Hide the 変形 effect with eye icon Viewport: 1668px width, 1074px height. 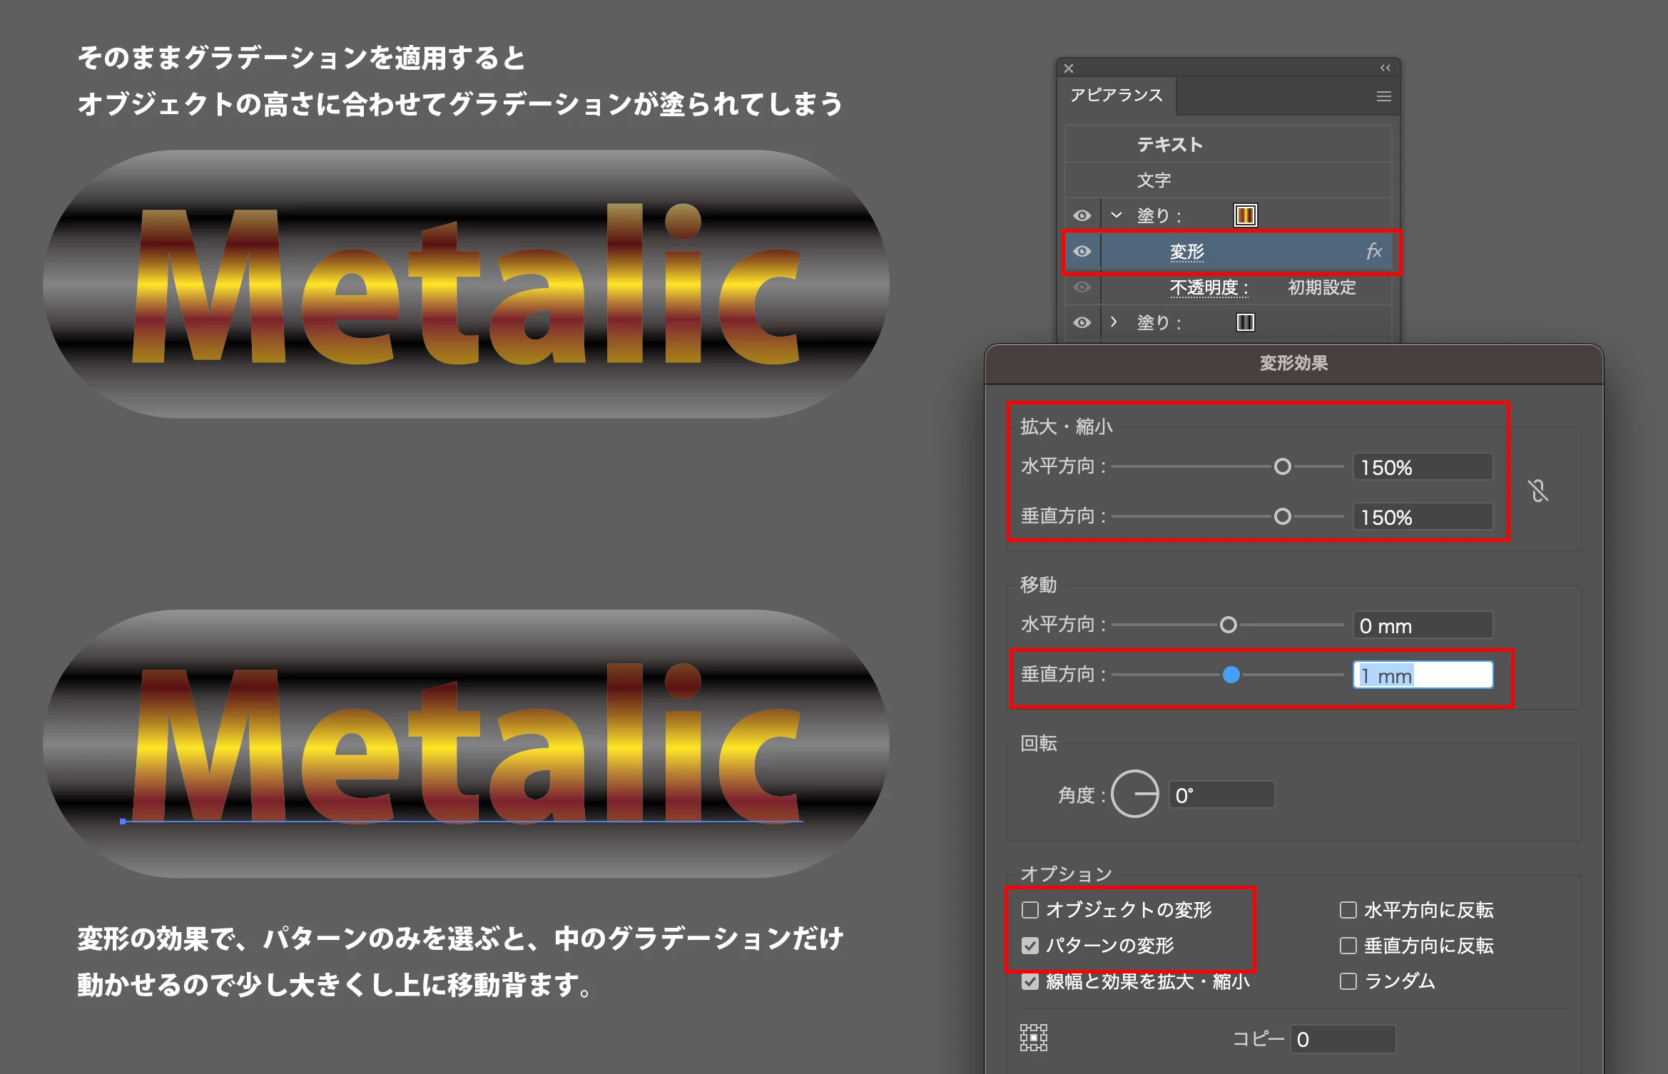(x=1082, y=252)
